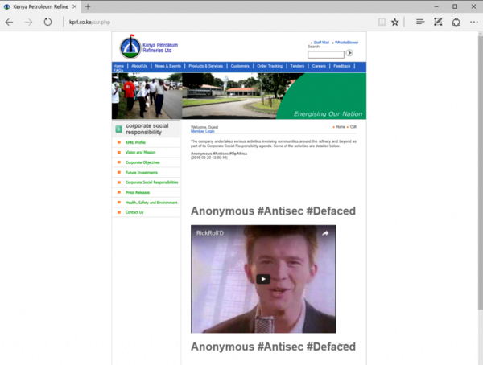Screen dimensions: 483x365
Task: Play the RickRoll'D video
Action: 263,279
